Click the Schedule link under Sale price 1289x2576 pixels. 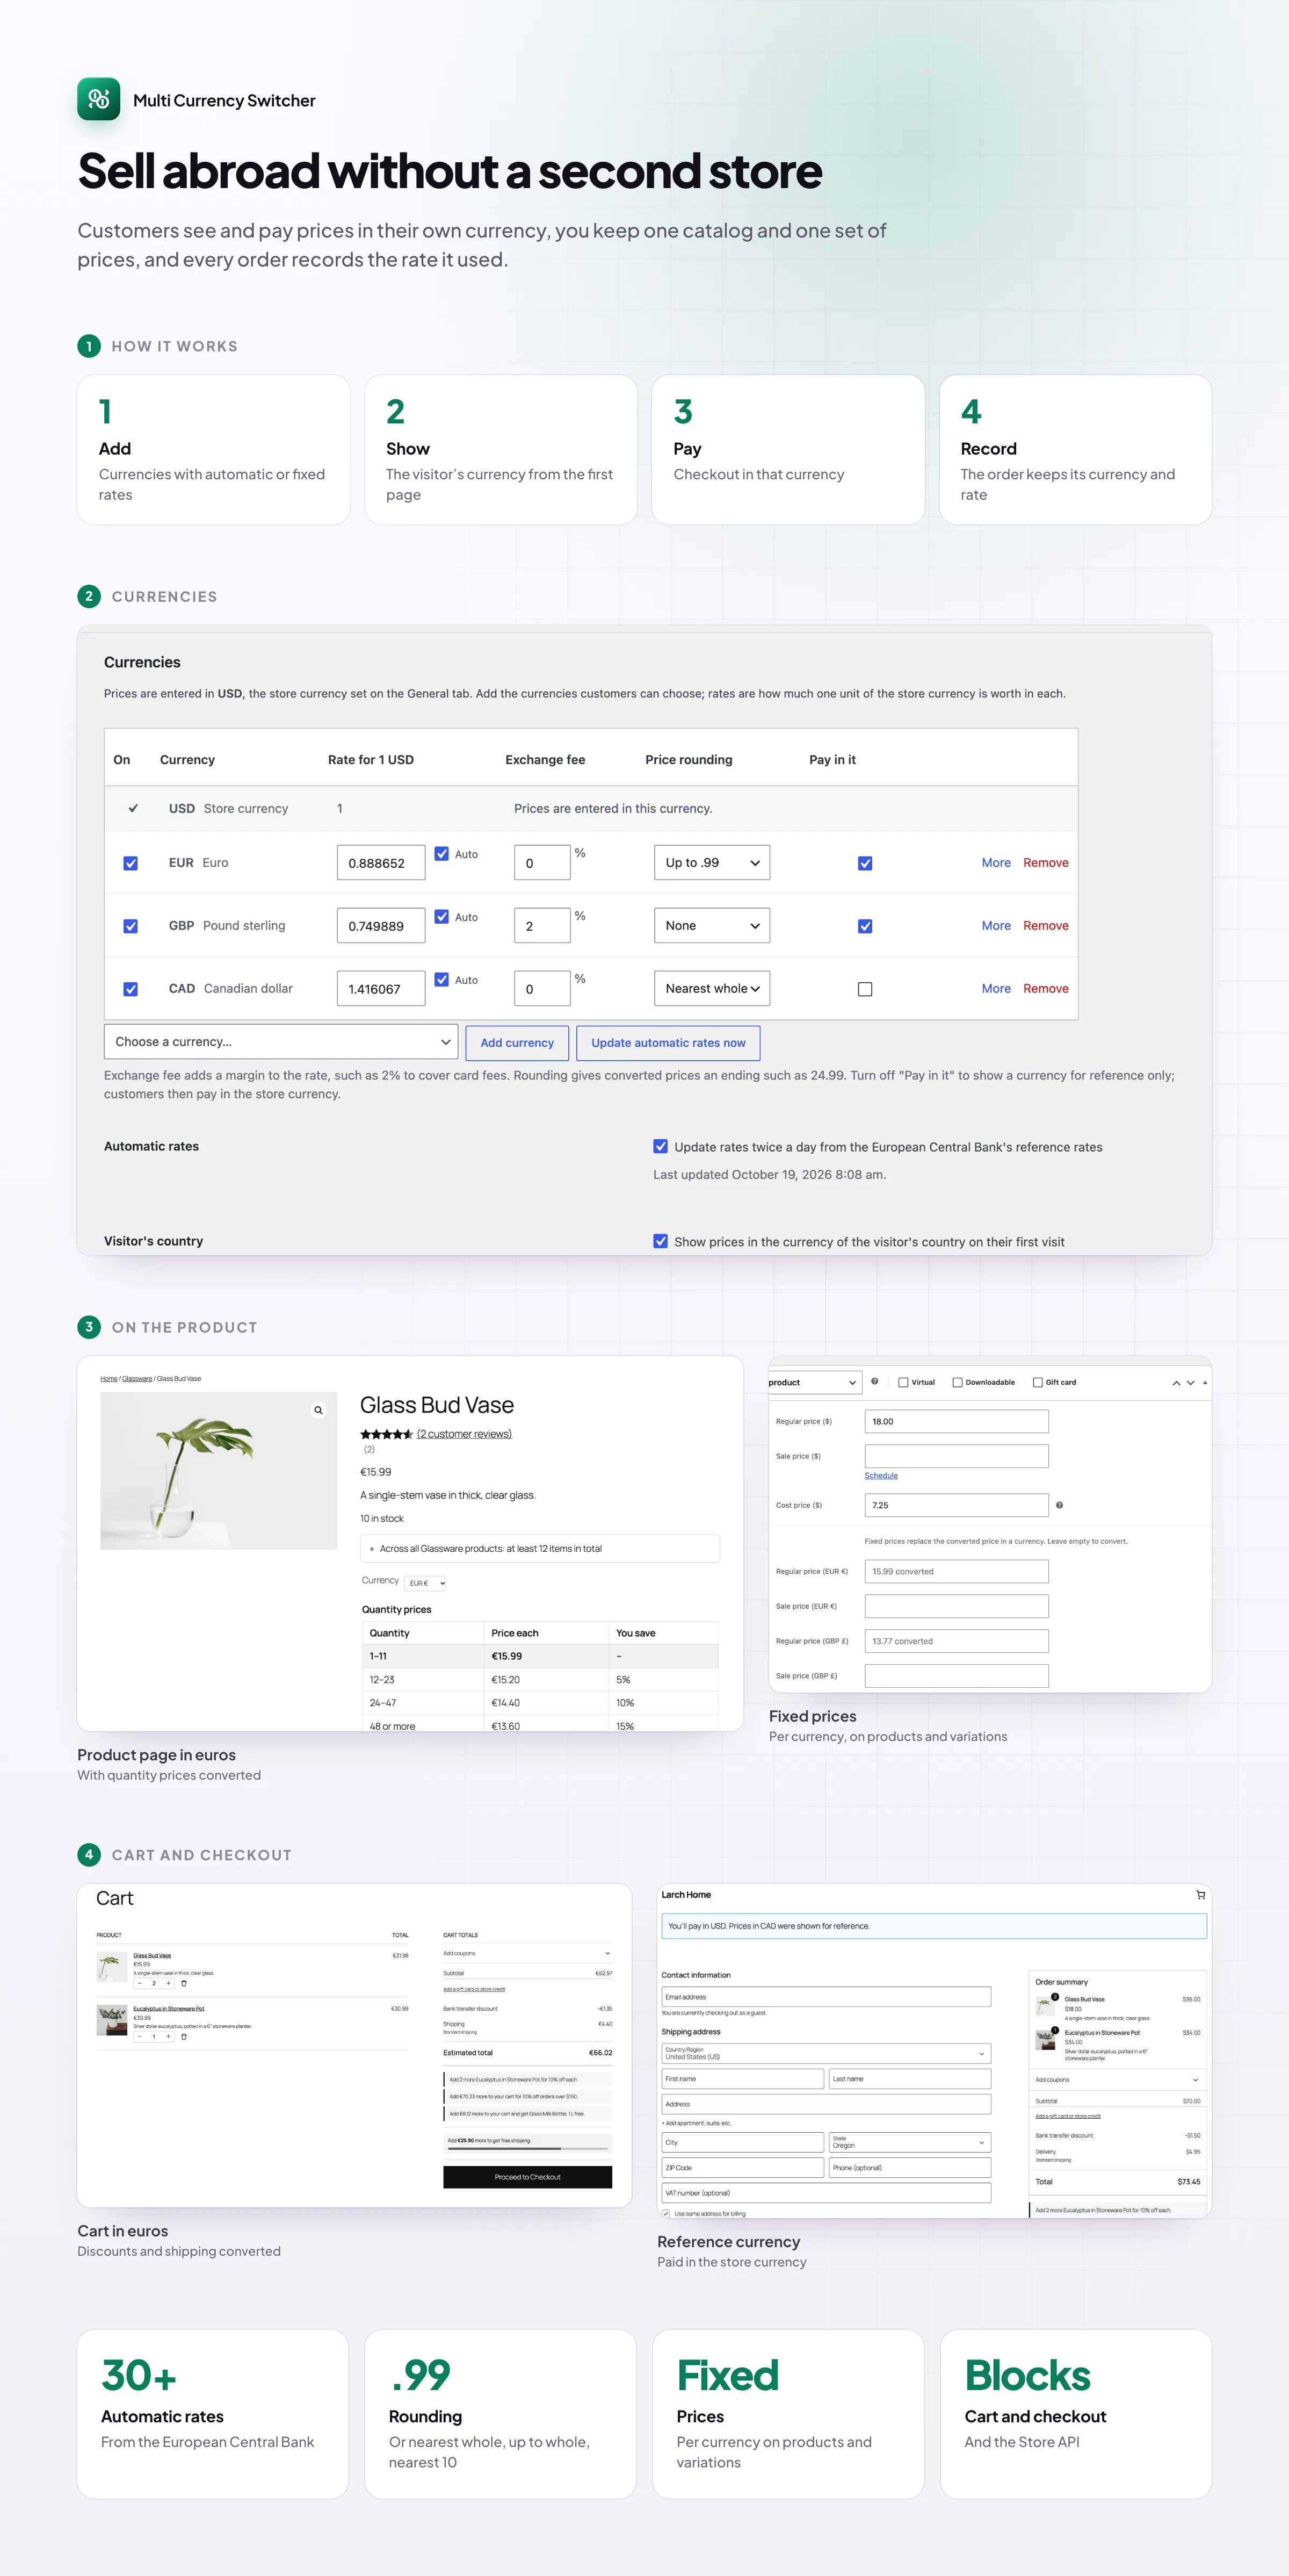pyautogui.click(x=881, y=1475)
